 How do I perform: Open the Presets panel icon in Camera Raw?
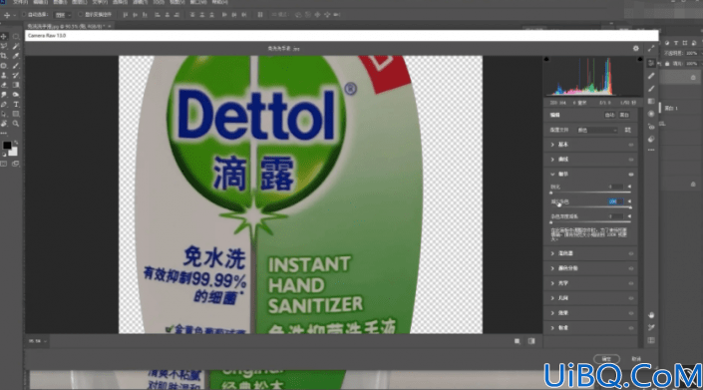click(x=651, y=140)
